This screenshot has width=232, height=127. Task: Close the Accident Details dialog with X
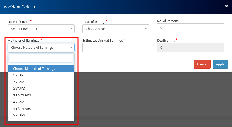[x=226, y=6]
